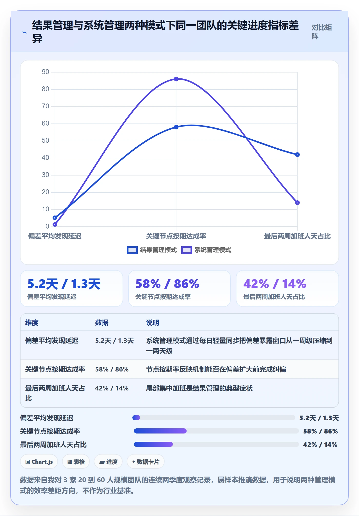The width and height of the screenshot is (359, 516).
Task: Click the 最后两周加班人天占比 x-axis label
Action: pos(297,236)
